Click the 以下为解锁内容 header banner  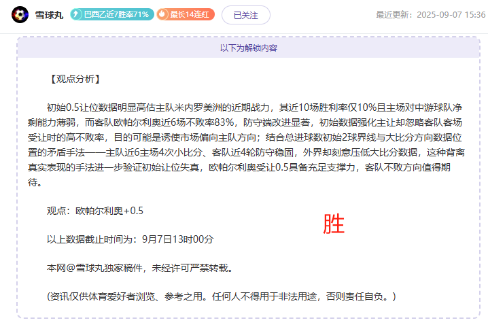[248, 48]
